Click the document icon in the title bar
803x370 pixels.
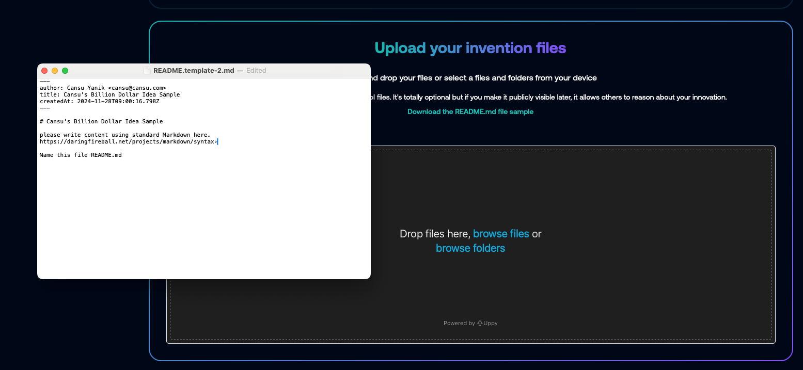(x=147, y=71)
